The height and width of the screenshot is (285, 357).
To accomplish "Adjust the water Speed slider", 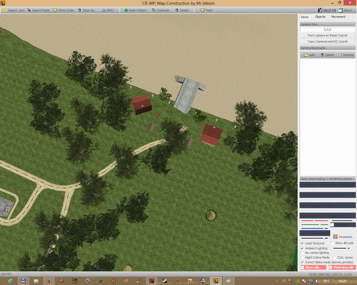I will [x=343, y=220].
